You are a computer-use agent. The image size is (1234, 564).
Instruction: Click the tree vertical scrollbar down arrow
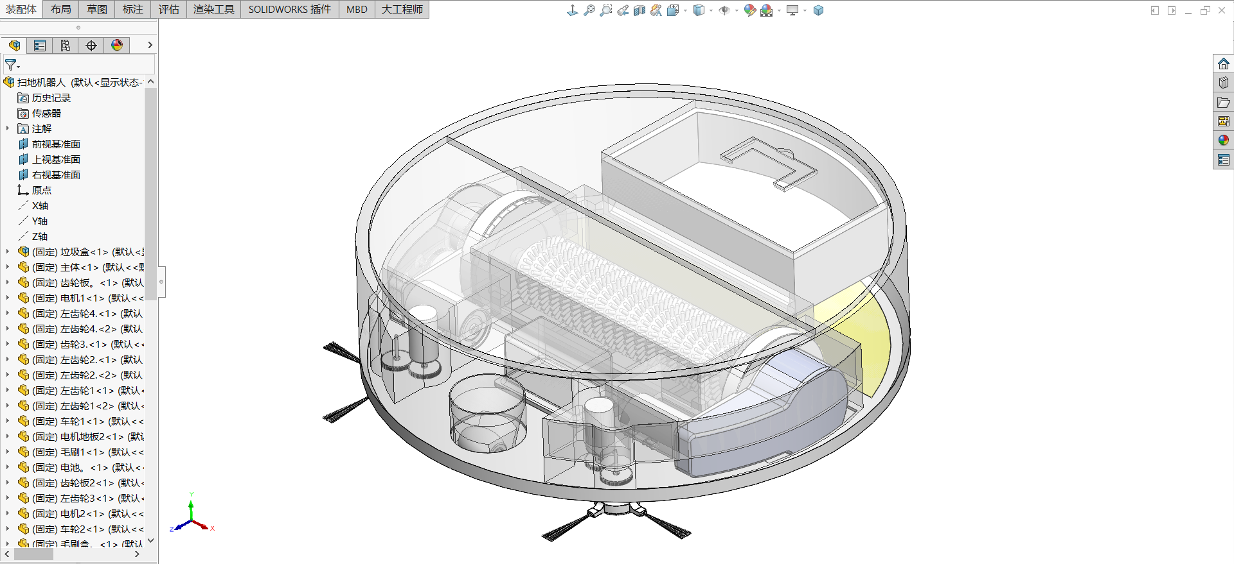pos(151,541)
